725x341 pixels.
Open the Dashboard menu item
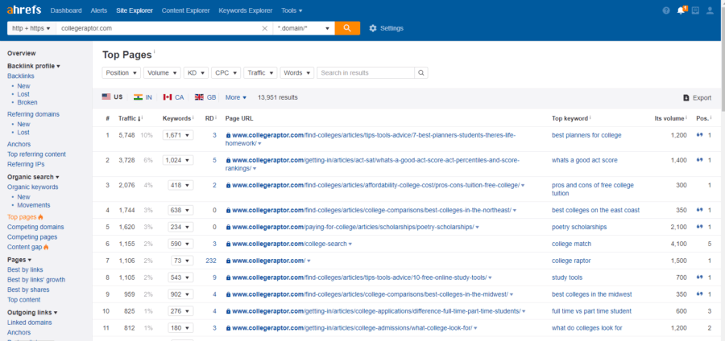(66, 10)
